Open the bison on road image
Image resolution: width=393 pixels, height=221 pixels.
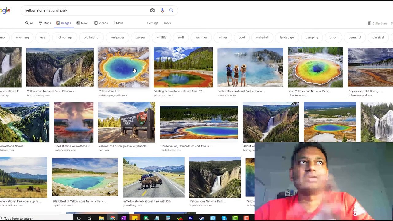154,177
